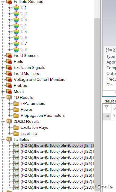Select the Voltage and Current Monitors item

pyautogui.click(x=40, y=80)
